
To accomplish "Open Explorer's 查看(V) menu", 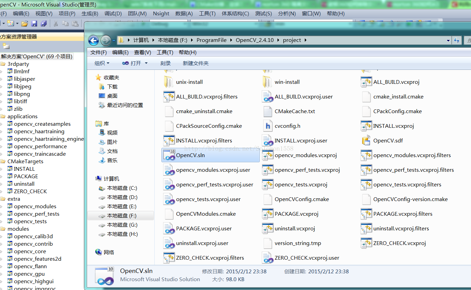I will point(143,52).
